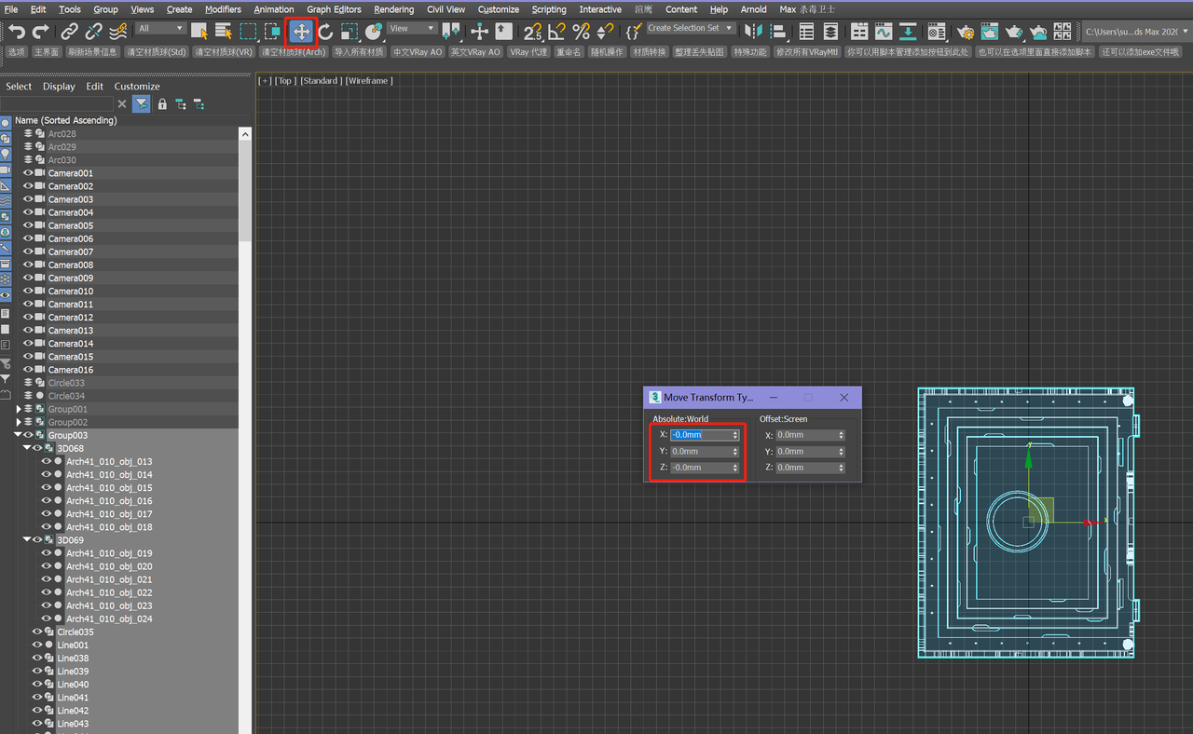Viewport: 1193px width, 734px height.
Task: Toggle visibility of Circle035
Action: point(37,632)
